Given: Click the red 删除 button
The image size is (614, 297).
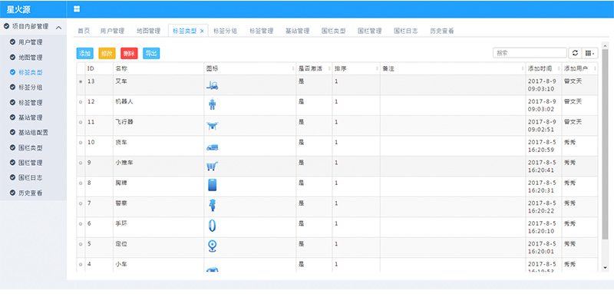Looking at the screenshot, I should (x=129, y=53).
